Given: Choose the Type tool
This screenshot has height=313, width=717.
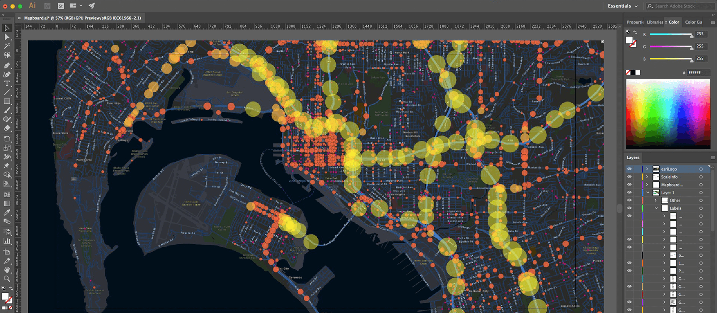Looking at the screenshot, I should [7, 84].
